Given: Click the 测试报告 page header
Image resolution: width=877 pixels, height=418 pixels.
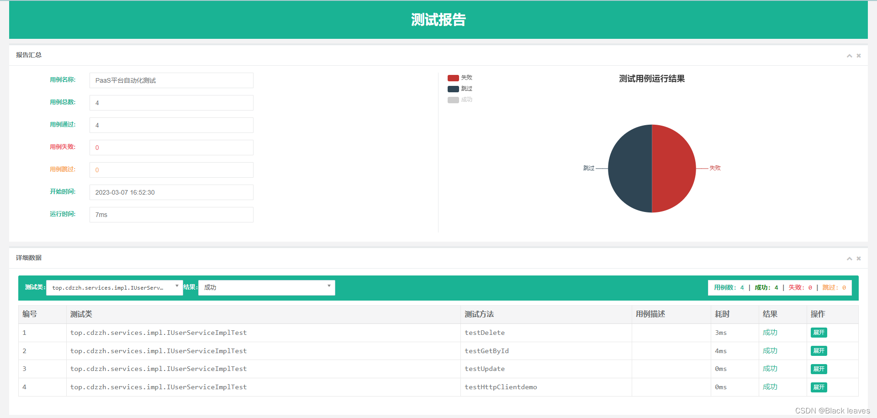Looking at the screenshot, I should coord(438,20).
